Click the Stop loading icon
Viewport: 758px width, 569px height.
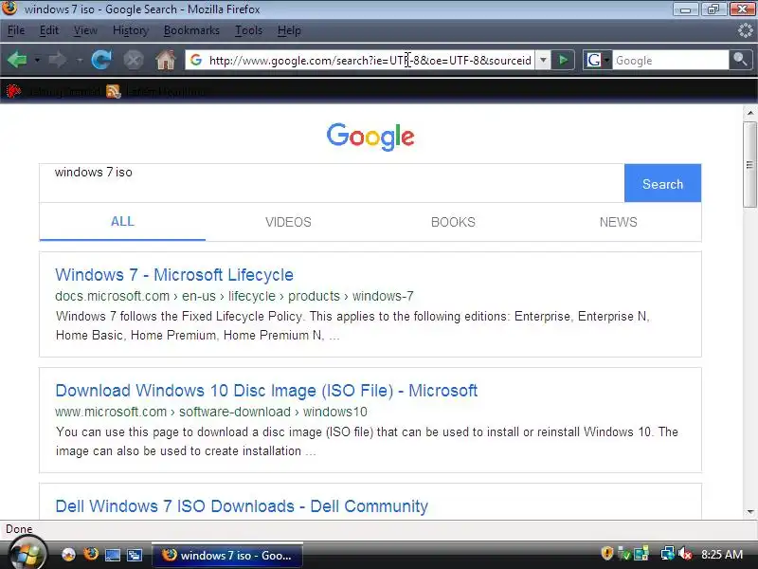click(x=133, y=61)
